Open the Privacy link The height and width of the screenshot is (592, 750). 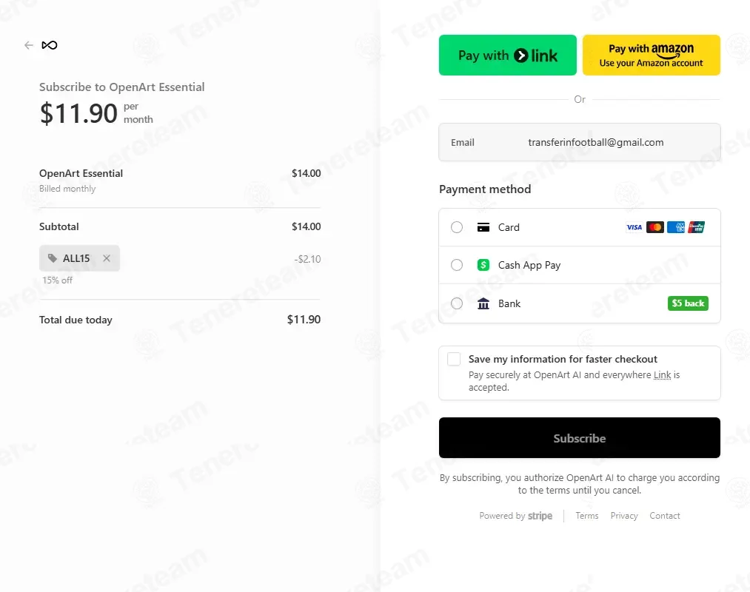pos(624,516)
